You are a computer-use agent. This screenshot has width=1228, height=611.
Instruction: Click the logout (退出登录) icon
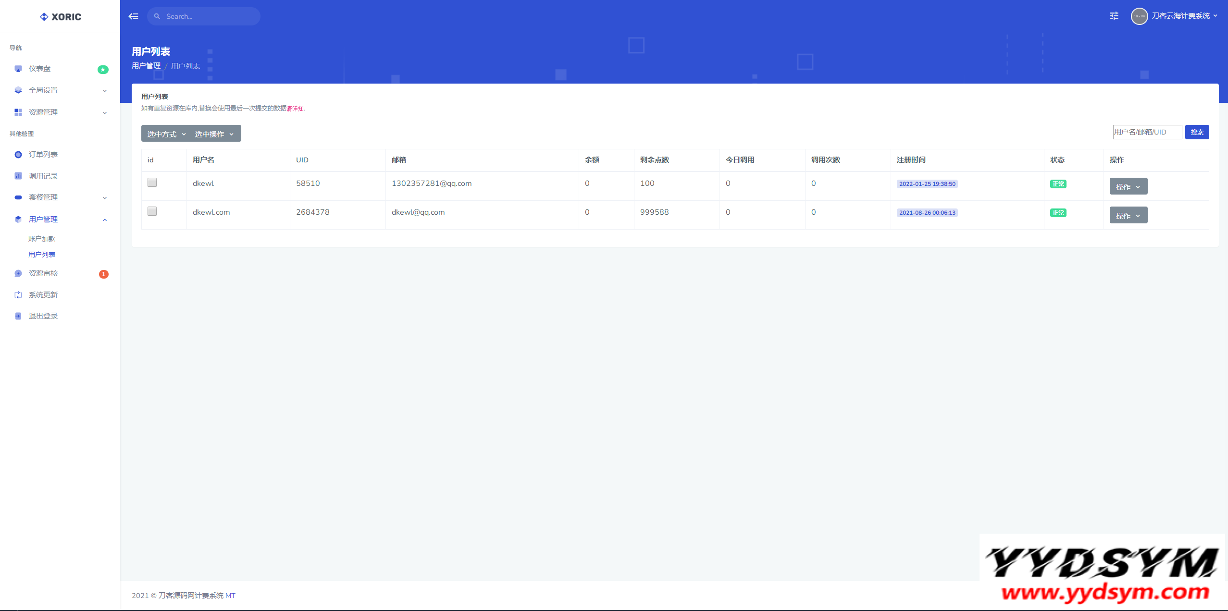point(18,316)
